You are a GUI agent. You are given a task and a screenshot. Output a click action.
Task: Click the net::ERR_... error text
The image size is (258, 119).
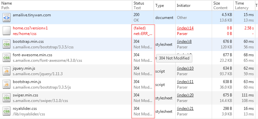[x=143, y=34]
